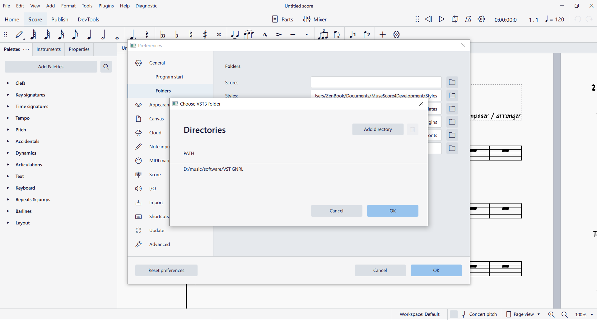Viewport: 597px width, 320px height.
Task: Expand the Clefs palette
Action: click(x=8, y=83)
